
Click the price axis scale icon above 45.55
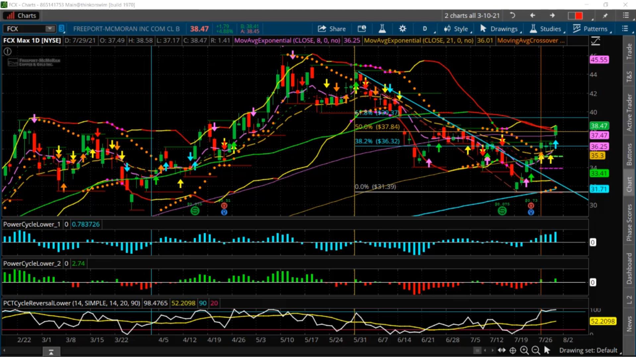coord(596,41)
